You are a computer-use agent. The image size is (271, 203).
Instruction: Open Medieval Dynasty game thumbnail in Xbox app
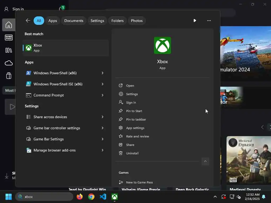click(x=249, y=160)
